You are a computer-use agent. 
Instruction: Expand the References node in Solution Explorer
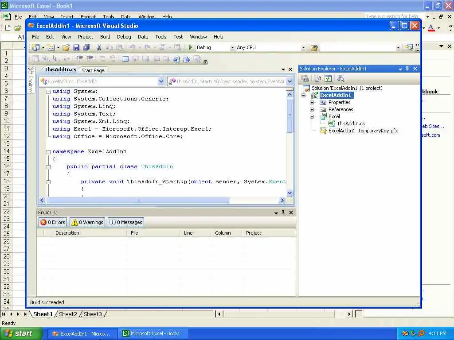coord(312,110)
